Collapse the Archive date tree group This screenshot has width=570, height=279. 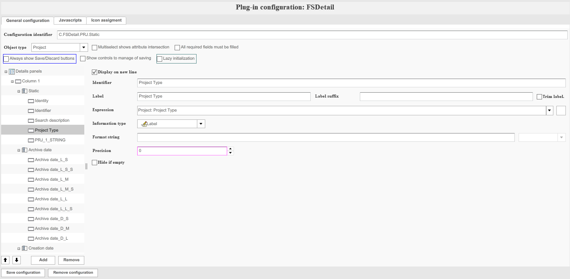click(19, 150)
